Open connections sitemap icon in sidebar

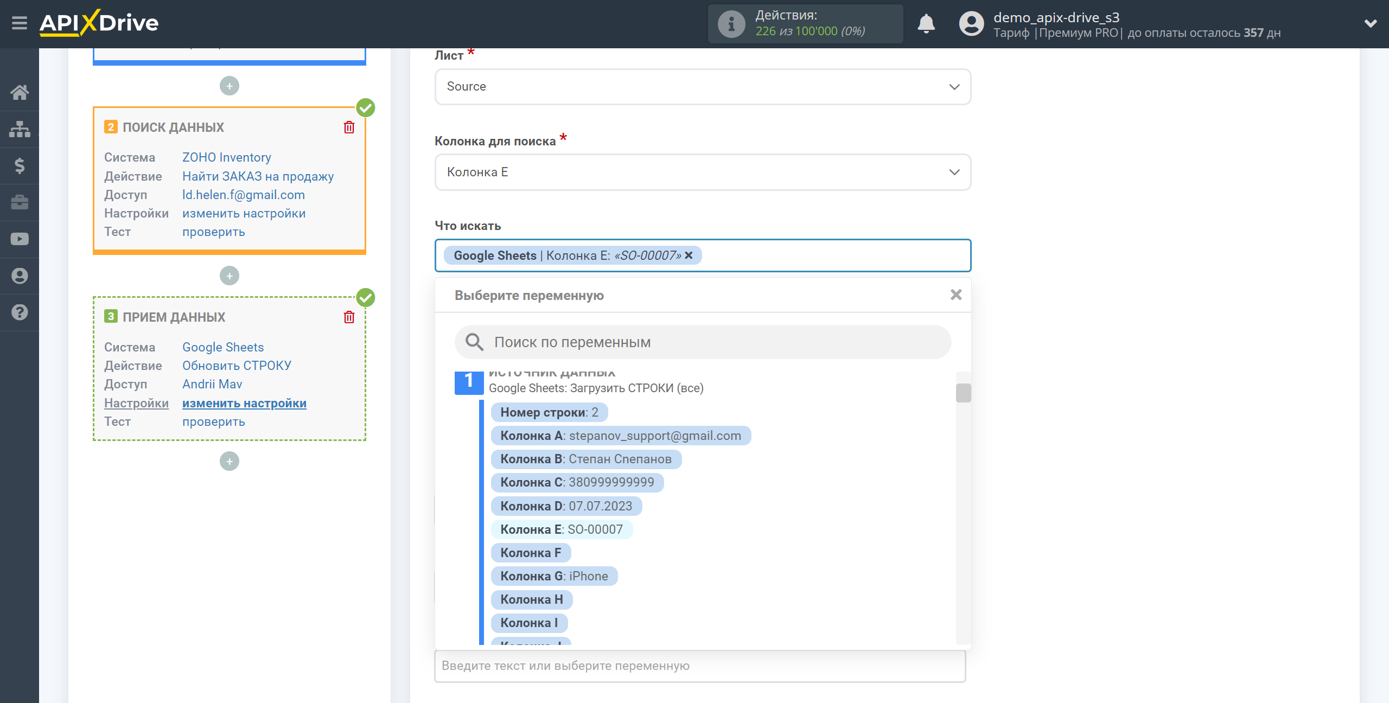(x=20, y=129)
